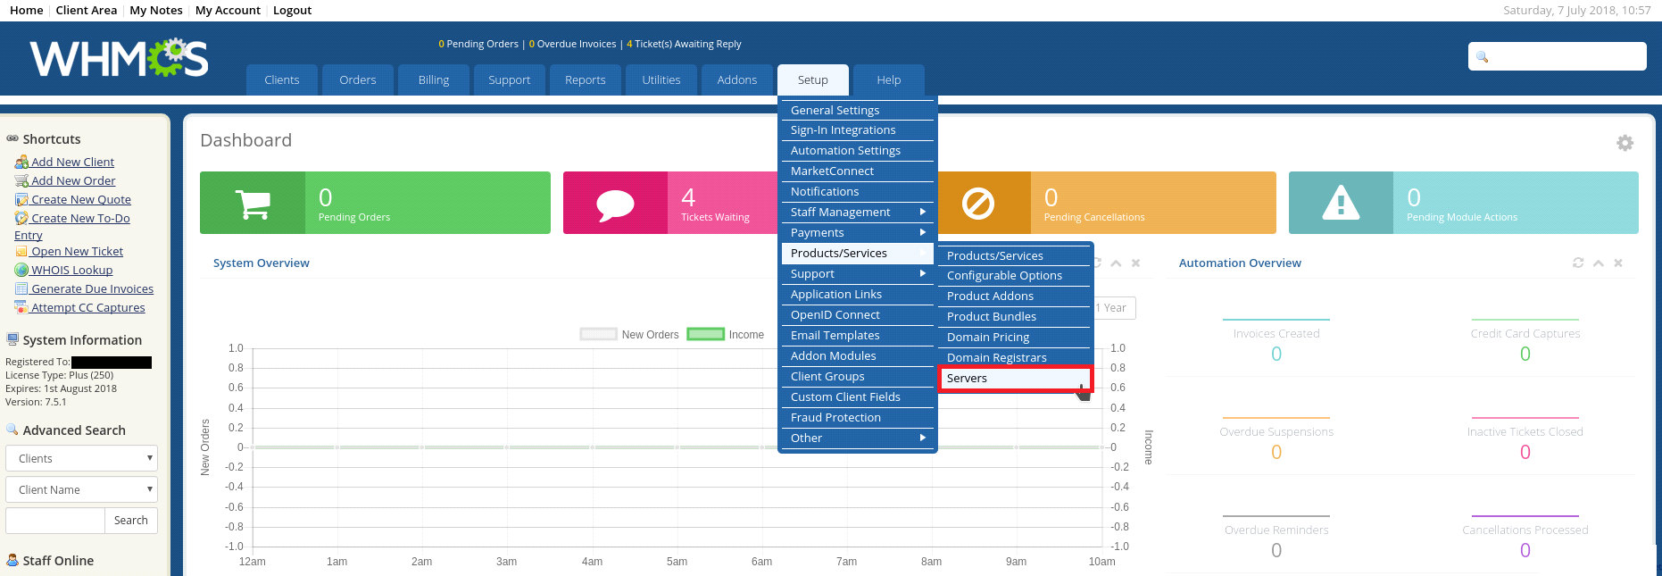Image resolution: width=1662 pixels, height=576 pixels.
Task: Expand the Other submenu in Setup
Action: click(x=857, y=438)
